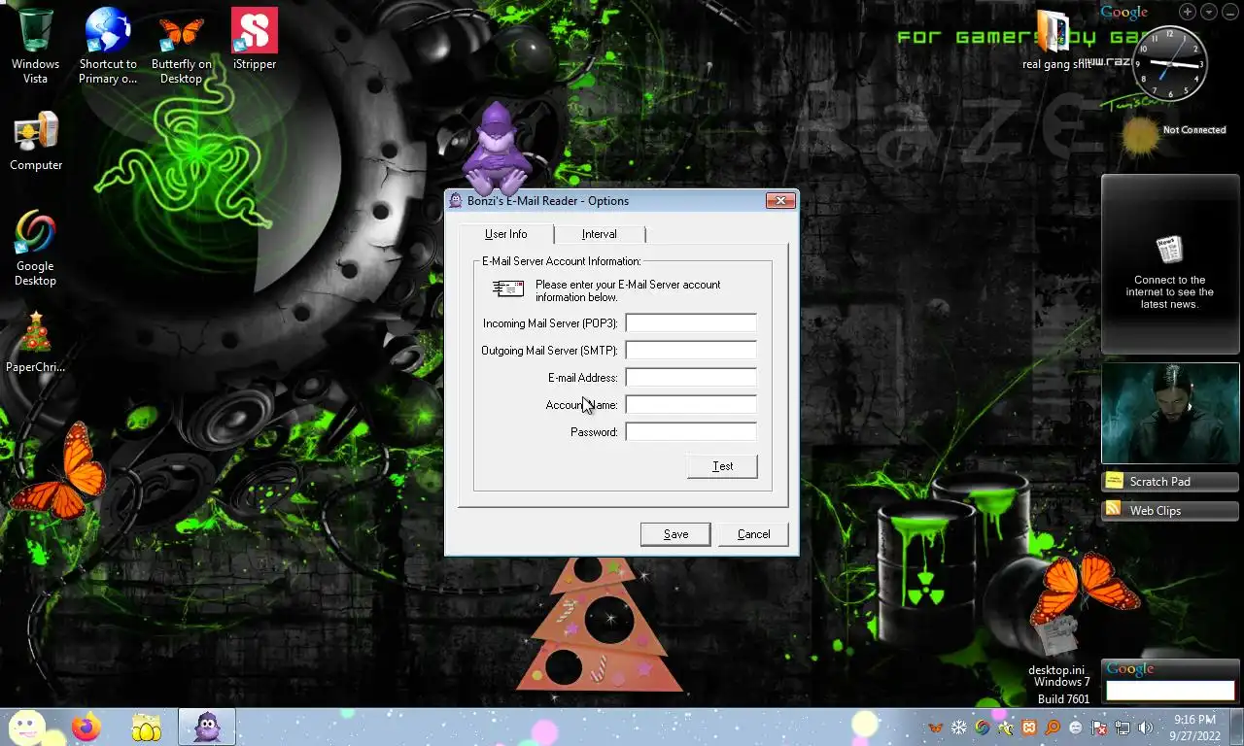This screenshot has width=1244, height=746.
Task: Click the news gadget connect message
Action: click(x=1170, y=291)
